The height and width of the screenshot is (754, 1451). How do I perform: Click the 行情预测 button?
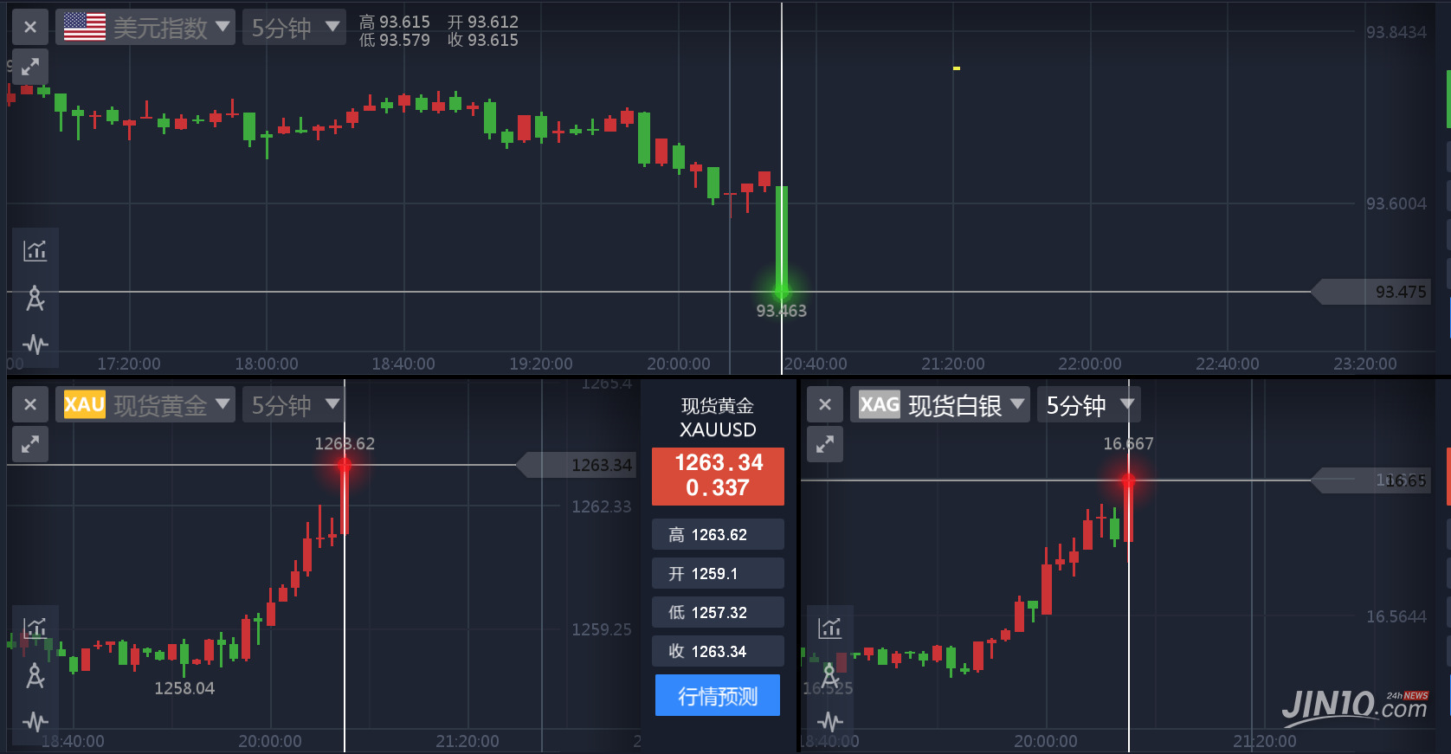[x=718, y=695]
